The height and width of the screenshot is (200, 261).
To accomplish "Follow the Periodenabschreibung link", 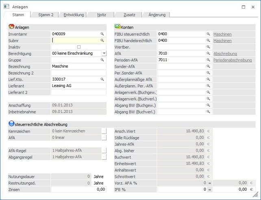I will (233, 60).
